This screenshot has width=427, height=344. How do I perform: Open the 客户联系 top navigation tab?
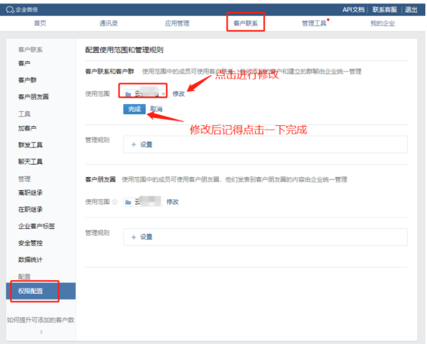click(x=245, y=23)
